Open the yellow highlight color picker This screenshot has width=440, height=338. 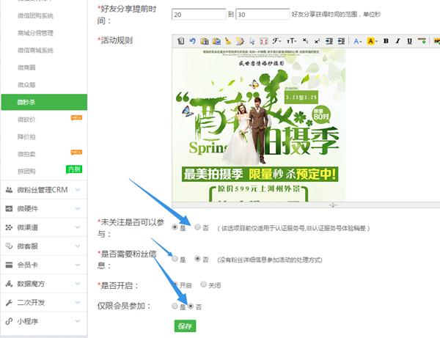point(373,41)
